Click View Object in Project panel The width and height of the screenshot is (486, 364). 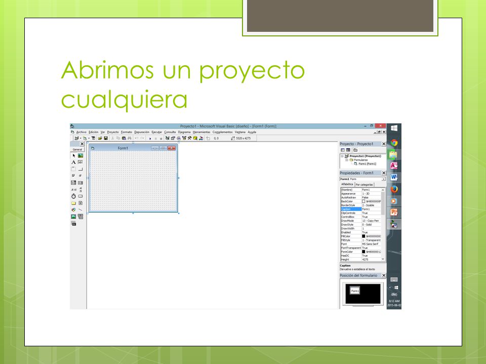click(348, 150)
